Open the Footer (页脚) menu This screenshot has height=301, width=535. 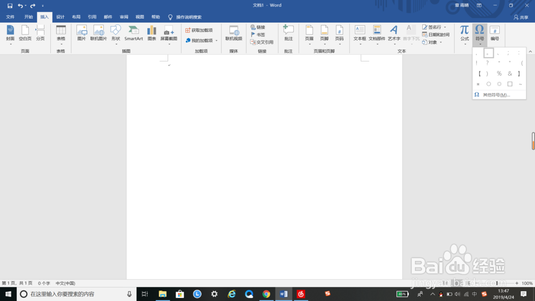pyautogui.click(x=324, y=34)
